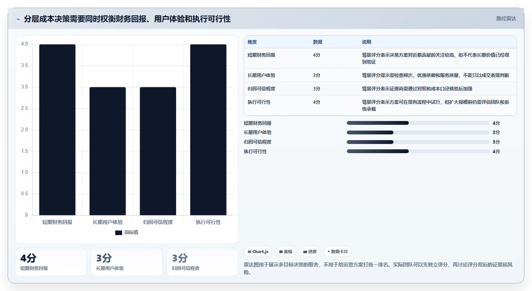Click the 长期用户体验 bar in the chart
This screenshot has width=532, height=291.
[108, 151]
